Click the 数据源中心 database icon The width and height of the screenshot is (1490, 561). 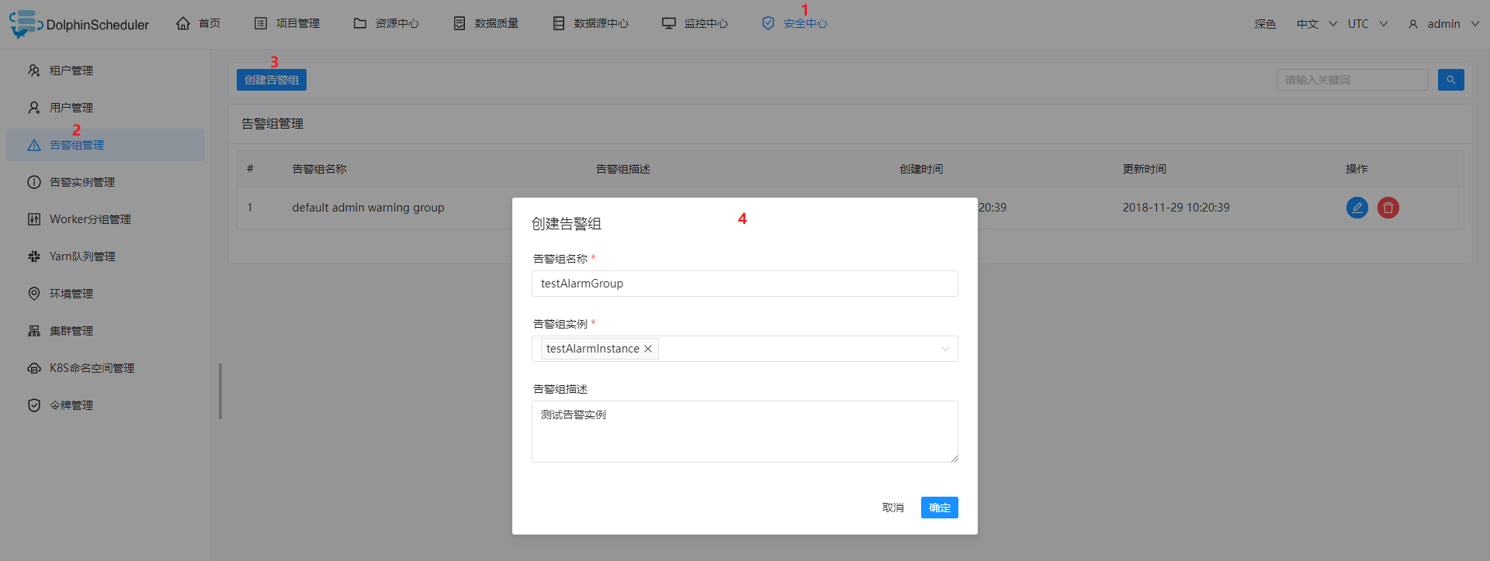pyautogui.click(x=559, y=23)
